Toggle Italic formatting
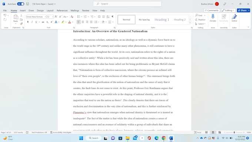 click(x=32, y=22)
